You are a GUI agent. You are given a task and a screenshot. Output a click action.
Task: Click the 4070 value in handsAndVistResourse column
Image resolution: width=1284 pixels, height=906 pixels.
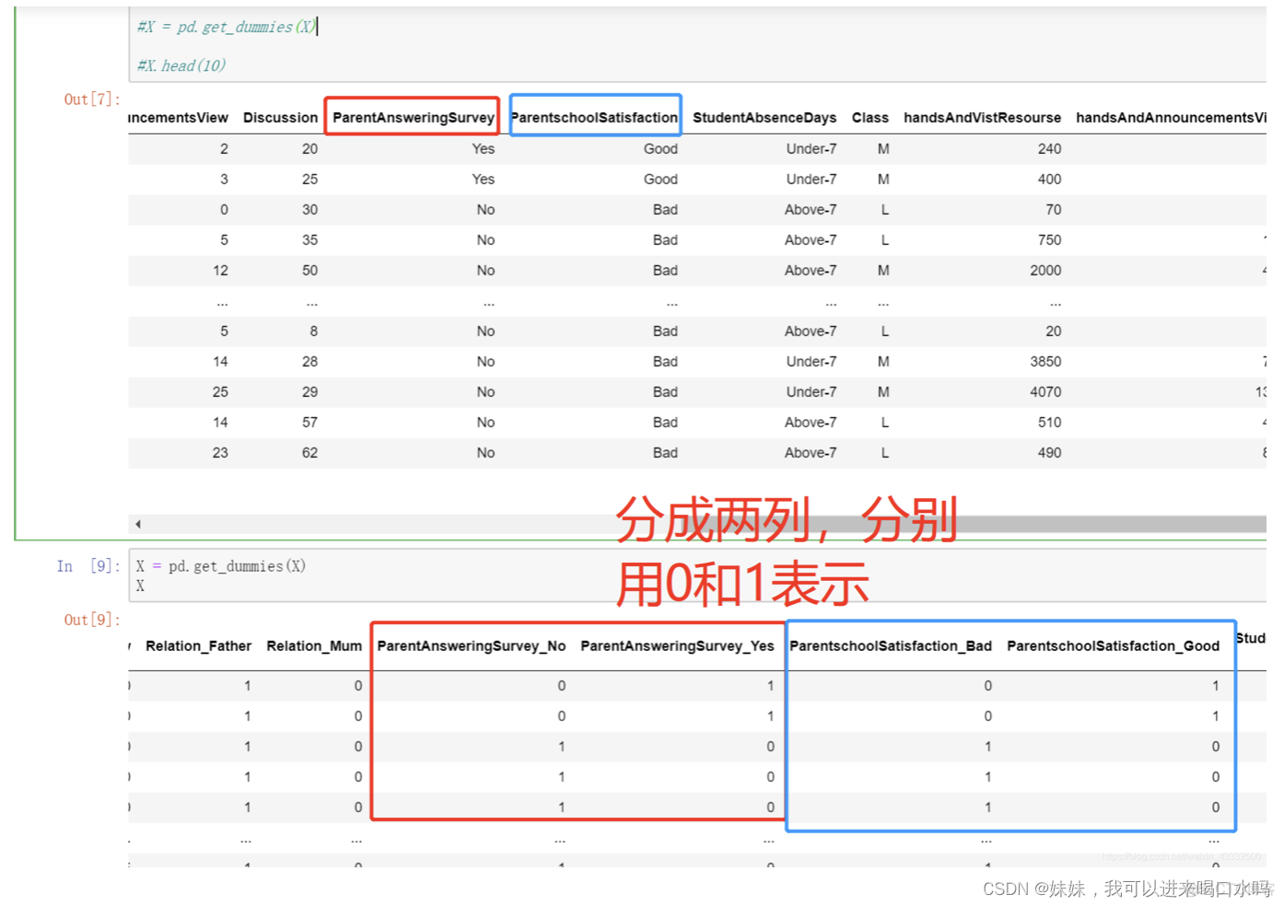pyautogui.click(x=1045, y=392)
